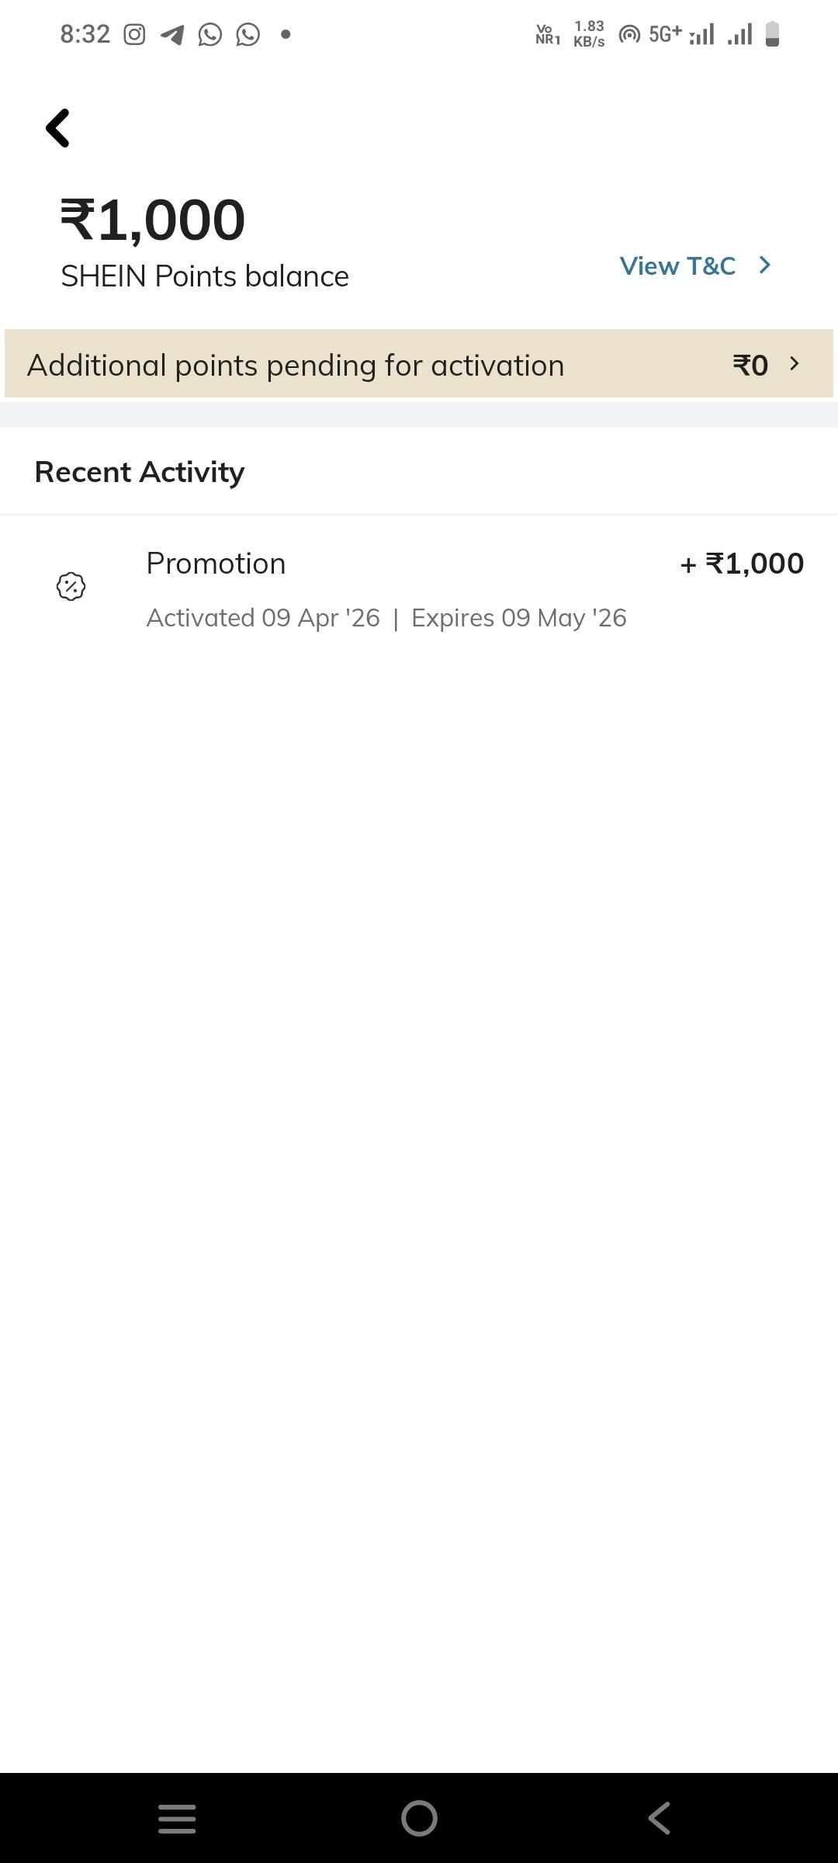The height and width of the screenshot is (1863, 838).
Task: Open the View T&C link
Action: coord(677,266)
